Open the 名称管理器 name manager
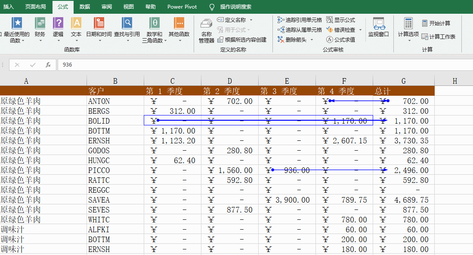The width and height of the screenshot is (473, 255). [206, 30]
